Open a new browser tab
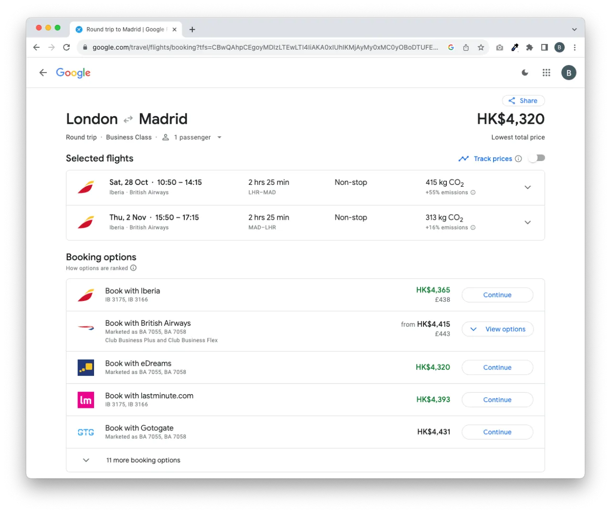The height and width of the screenshot is (513, 611). (192, 30)
